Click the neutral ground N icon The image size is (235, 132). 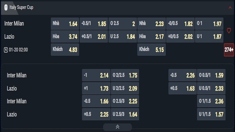(6, 50)
